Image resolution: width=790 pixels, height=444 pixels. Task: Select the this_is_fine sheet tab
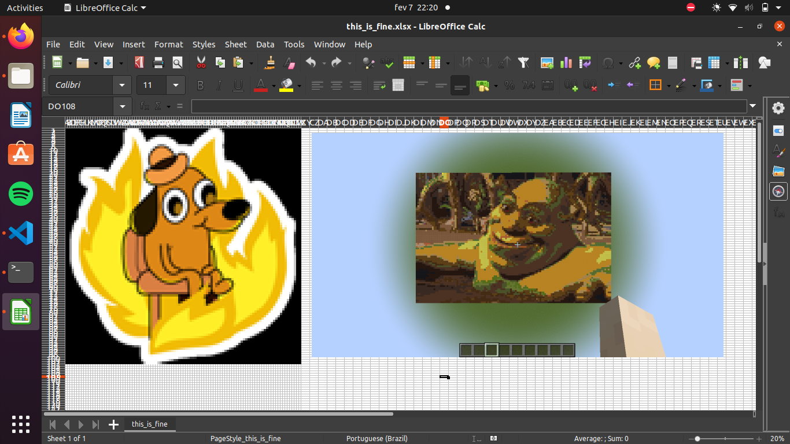click(x=150, y=424)
